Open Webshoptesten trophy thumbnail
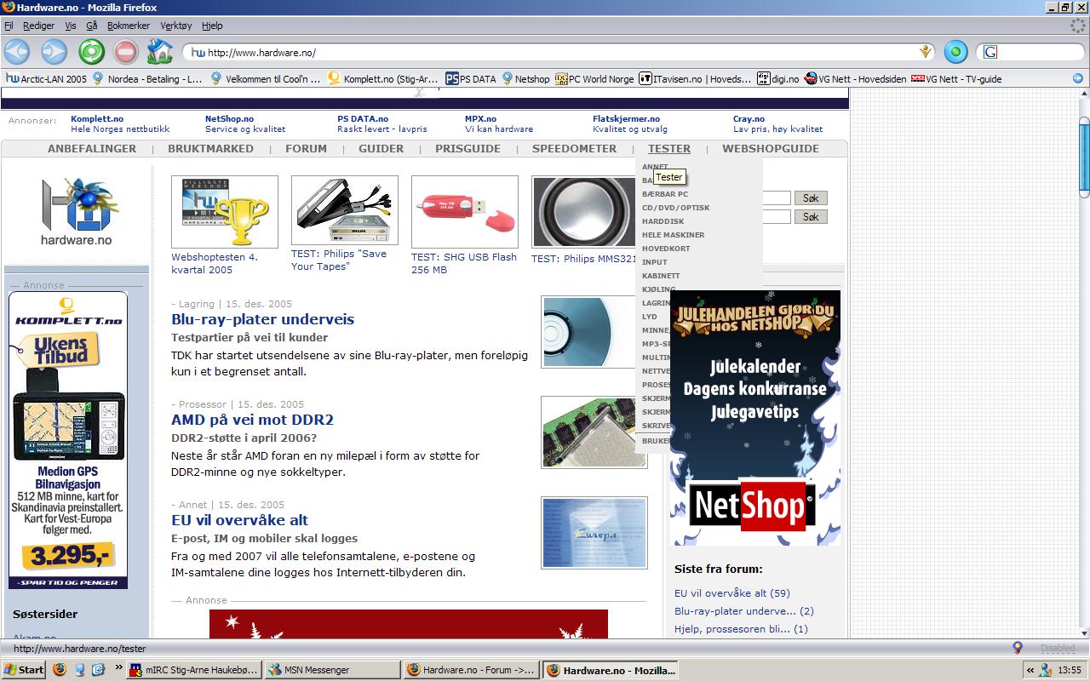The height and width of the screenshot is (681, 1090). coord(225,212)
